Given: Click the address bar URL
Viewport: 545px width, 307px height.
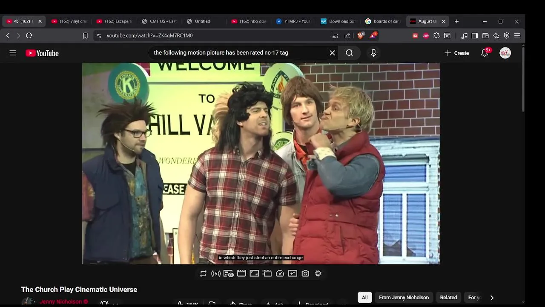Looking at the screenshot, I should (149, 36).
